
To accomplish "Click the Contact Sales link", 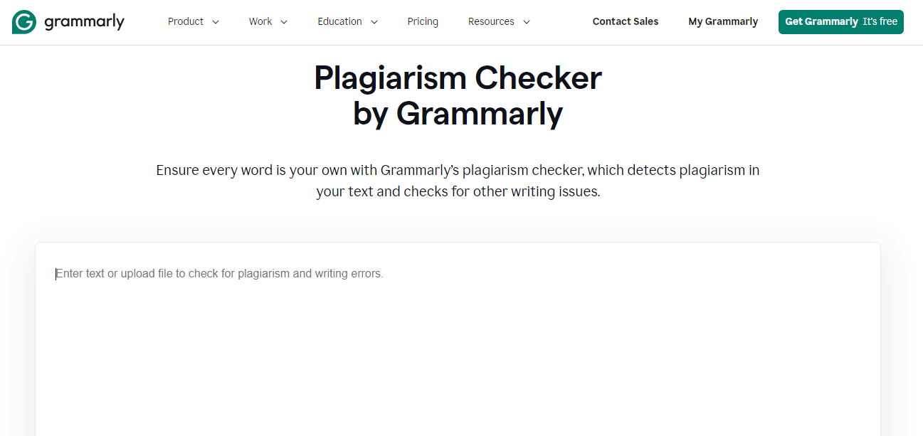I will click(626, 21).
